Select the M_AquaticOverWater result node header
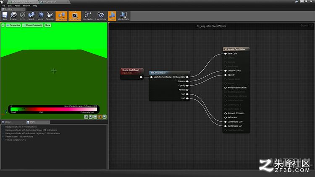The height and width of the screenshot is (177, 315). (x=236, y=49)
